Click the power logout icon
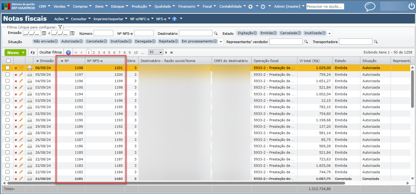Image resolution: width=416 pixels, height=194 pixels. pos(411,6)
